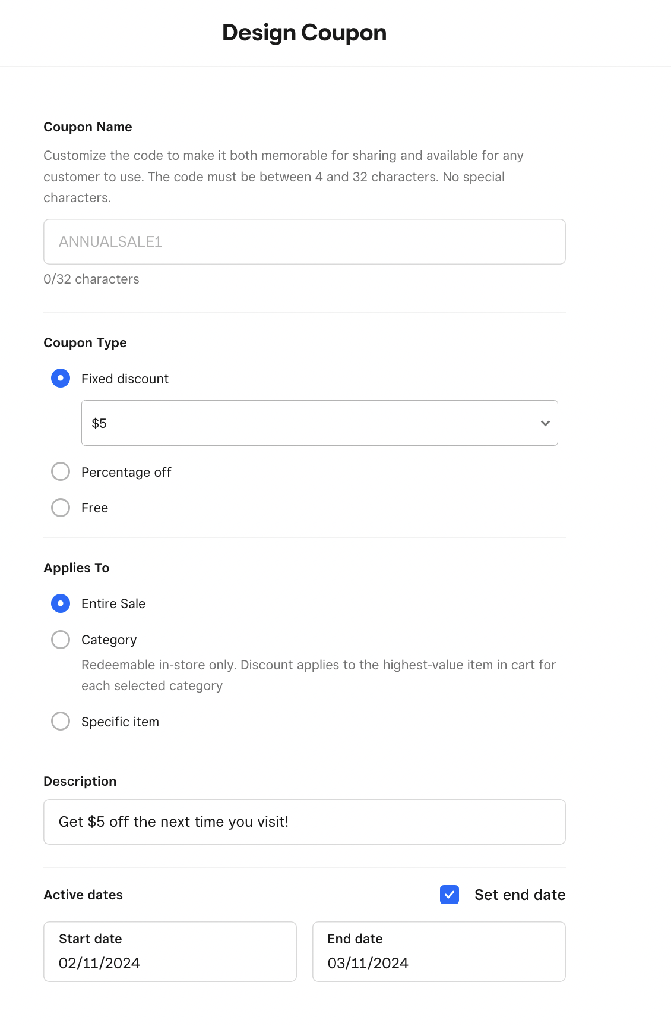Select Entire Sale radio button
671x1026 pixels.
(61, 603)
